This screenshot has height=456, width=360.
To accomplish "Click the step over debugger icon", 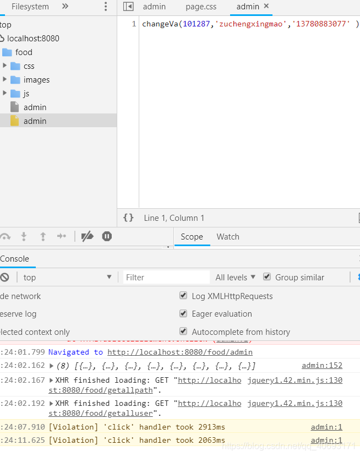I will [x=6, y=236].
